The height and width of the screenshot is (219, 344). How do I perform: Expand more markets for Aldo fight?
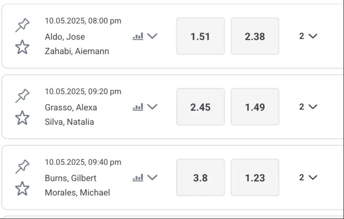pyautogui.click(x=308, y=36)
